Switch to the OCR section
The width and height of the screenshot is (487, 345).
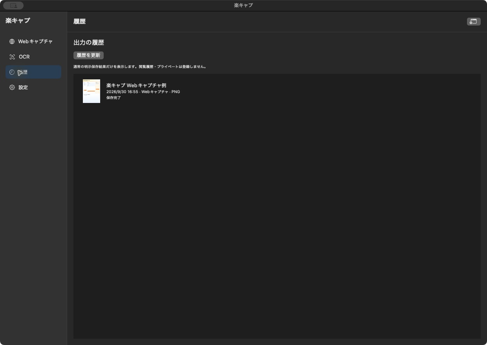(x=33, y=57)
